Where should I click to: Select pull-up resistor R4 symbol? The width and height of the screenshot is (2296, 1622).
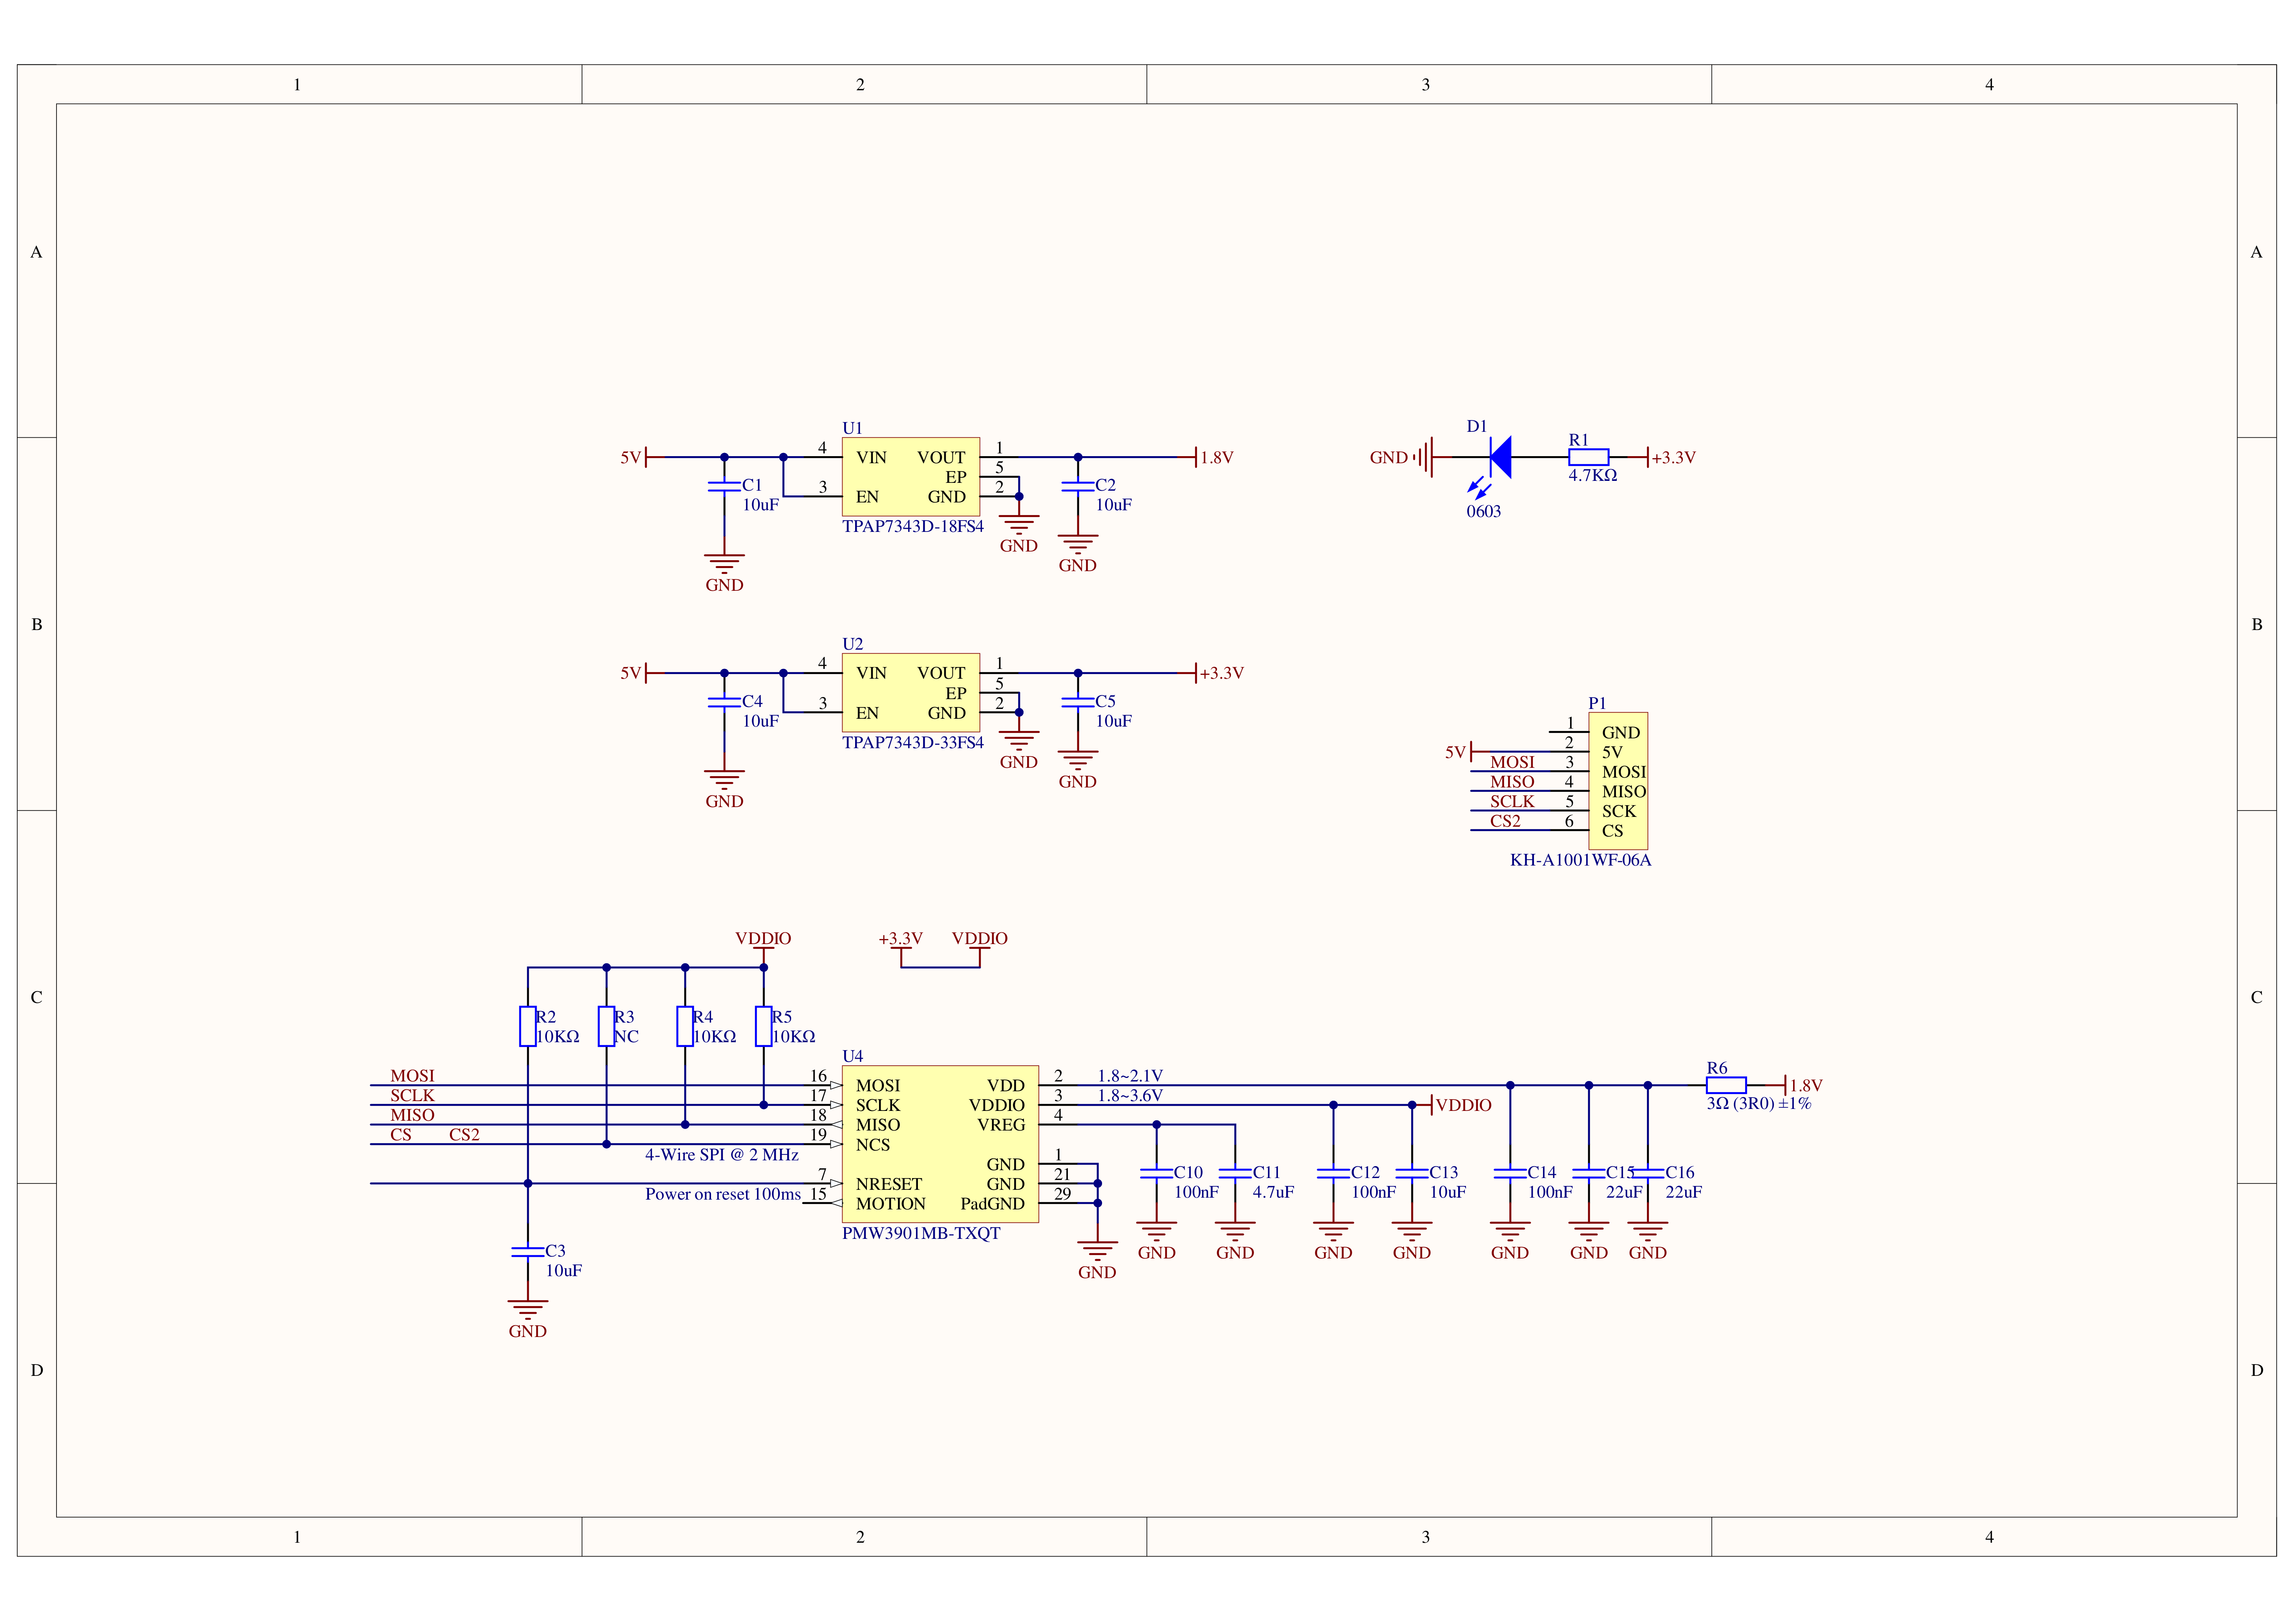[x=685, y=1027]
